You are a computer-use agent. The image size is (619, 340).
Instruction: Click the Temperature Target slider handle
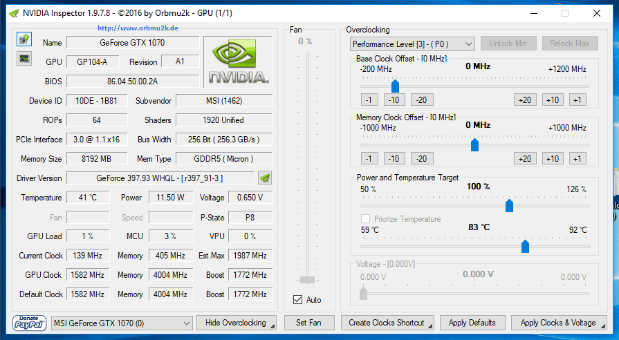pos(525,247)
